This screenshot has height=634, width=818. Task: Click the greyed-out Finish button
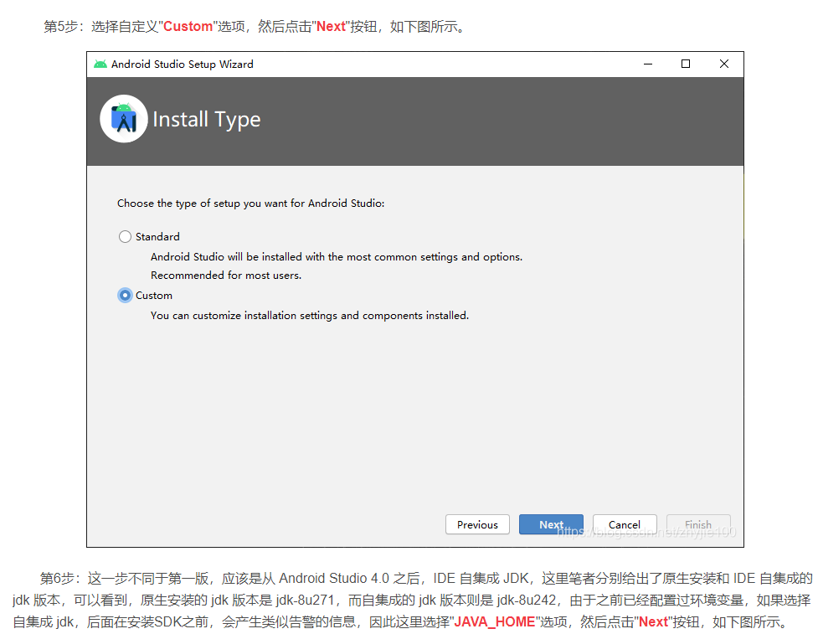(698, 524)
